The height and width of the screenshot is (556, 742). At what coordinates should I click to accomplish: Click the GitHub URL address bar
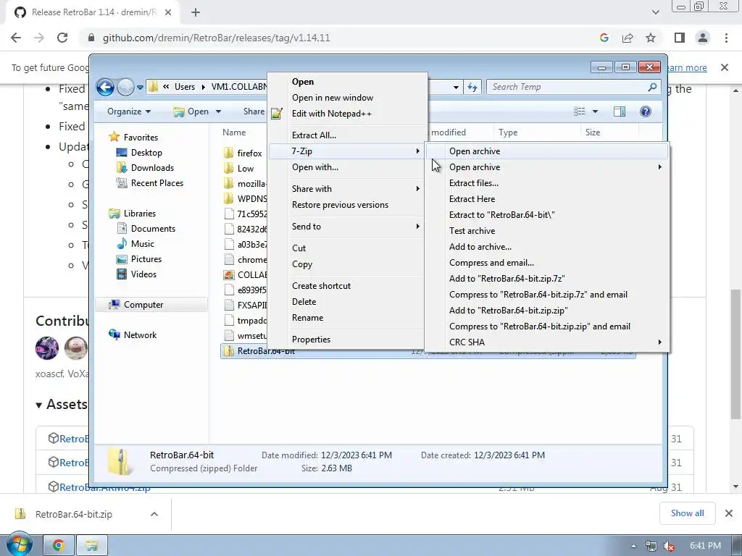coord(216,38)
